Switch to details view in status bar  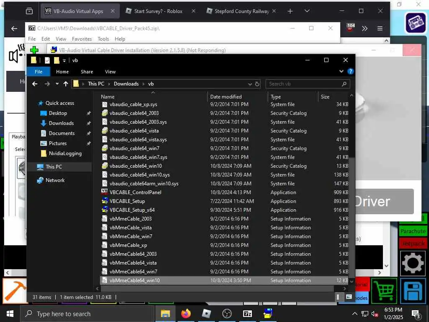(338, 297)
